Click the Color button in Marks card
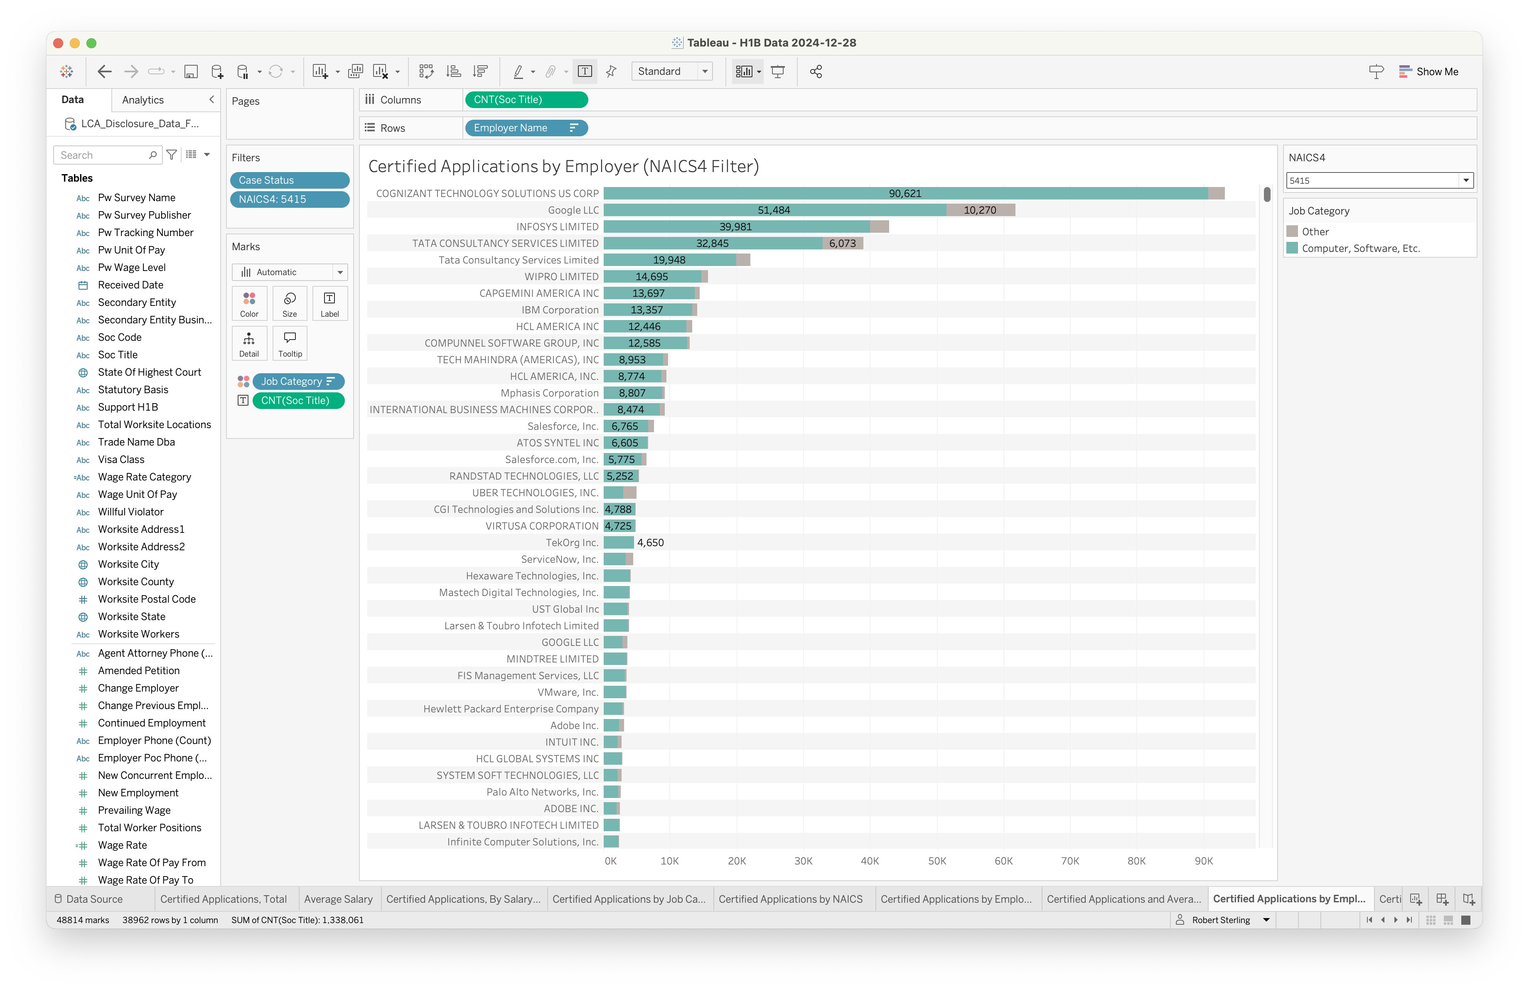This screenshot has height=990, width=1529. (x=249, y=303)
